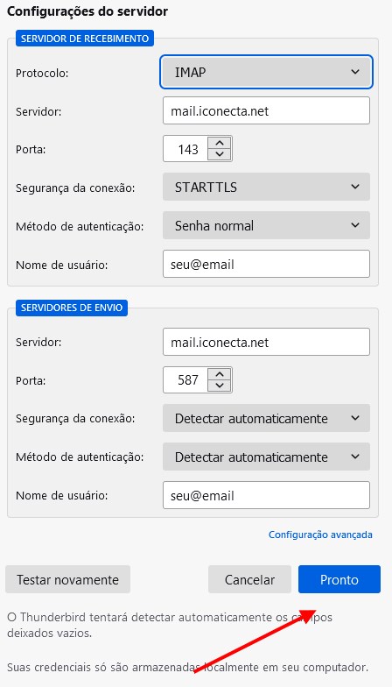
Task: Click the incoming Nome de usuário field
Action: pos(266,265)
